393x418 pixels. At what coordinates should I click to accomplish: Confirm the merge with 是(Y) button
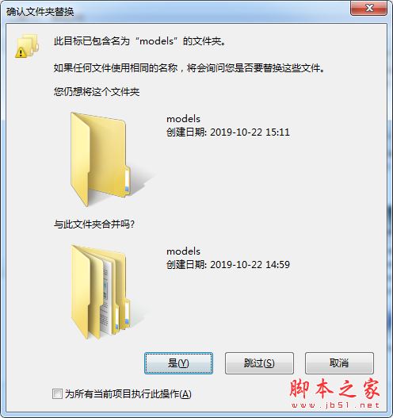(178, 363)
